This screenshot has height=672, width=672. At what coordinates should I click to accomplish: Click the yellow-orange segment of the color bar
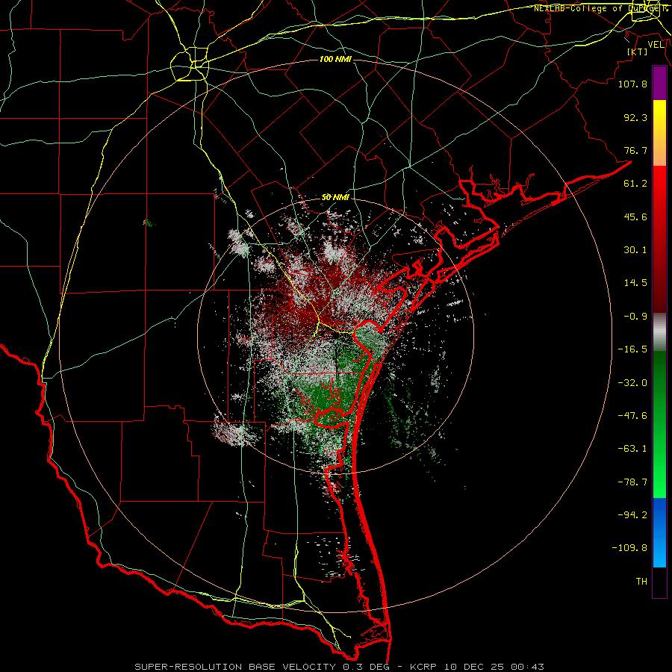tap(659, 133)
